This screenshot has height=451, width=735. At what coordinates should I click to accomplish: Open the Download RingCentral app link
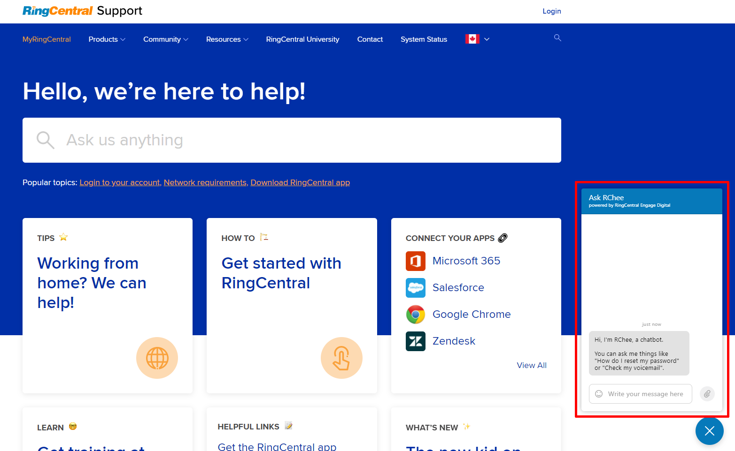300,182
